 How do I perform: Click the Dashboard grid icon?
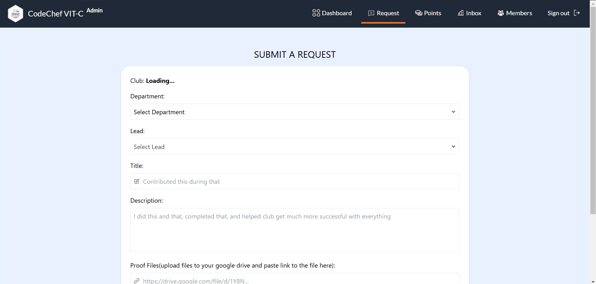click(316, 13)
